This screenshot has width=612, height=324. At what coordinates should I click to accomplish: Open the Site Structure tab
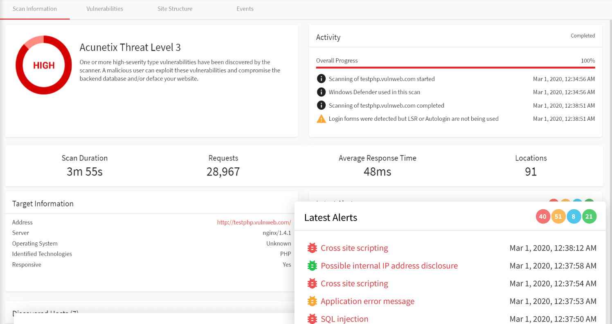(175, 9)
